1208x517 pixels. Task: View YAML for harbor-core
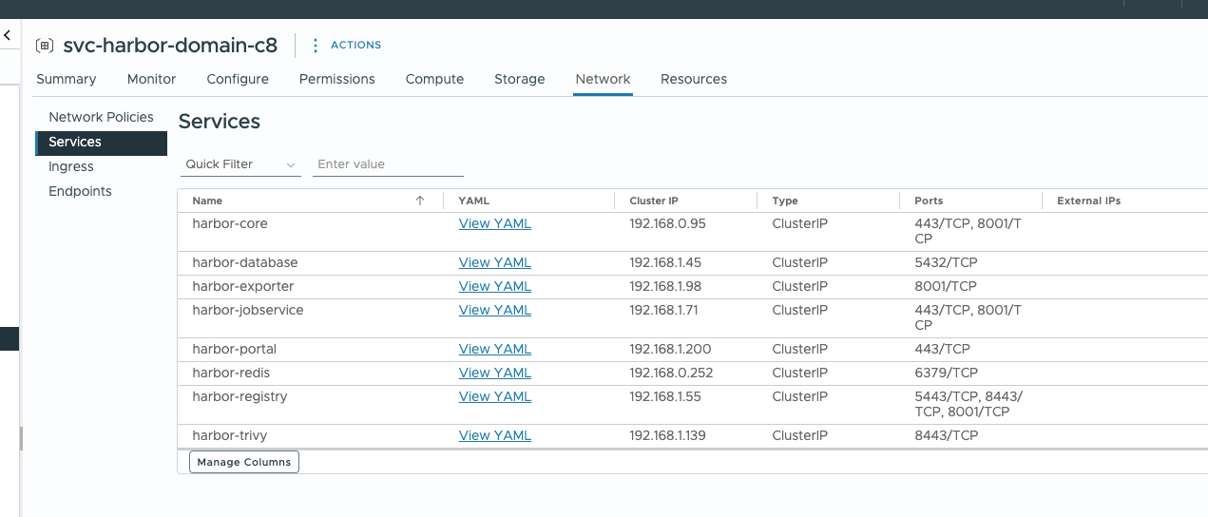click(x=494, y=224)
